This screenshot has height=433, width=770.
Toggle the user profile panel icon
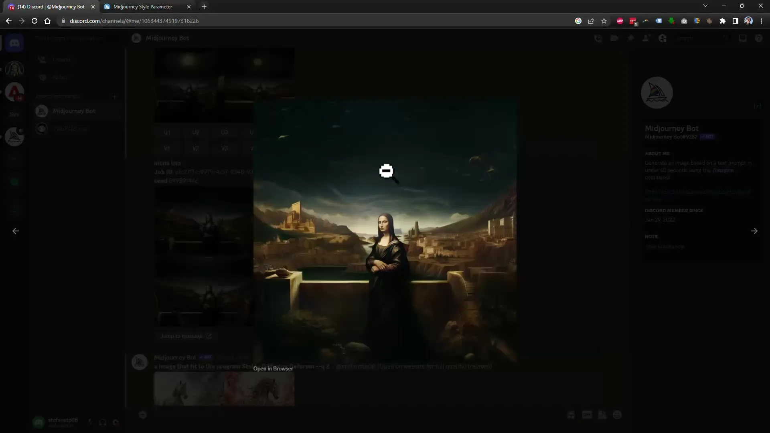pos(663,38)
